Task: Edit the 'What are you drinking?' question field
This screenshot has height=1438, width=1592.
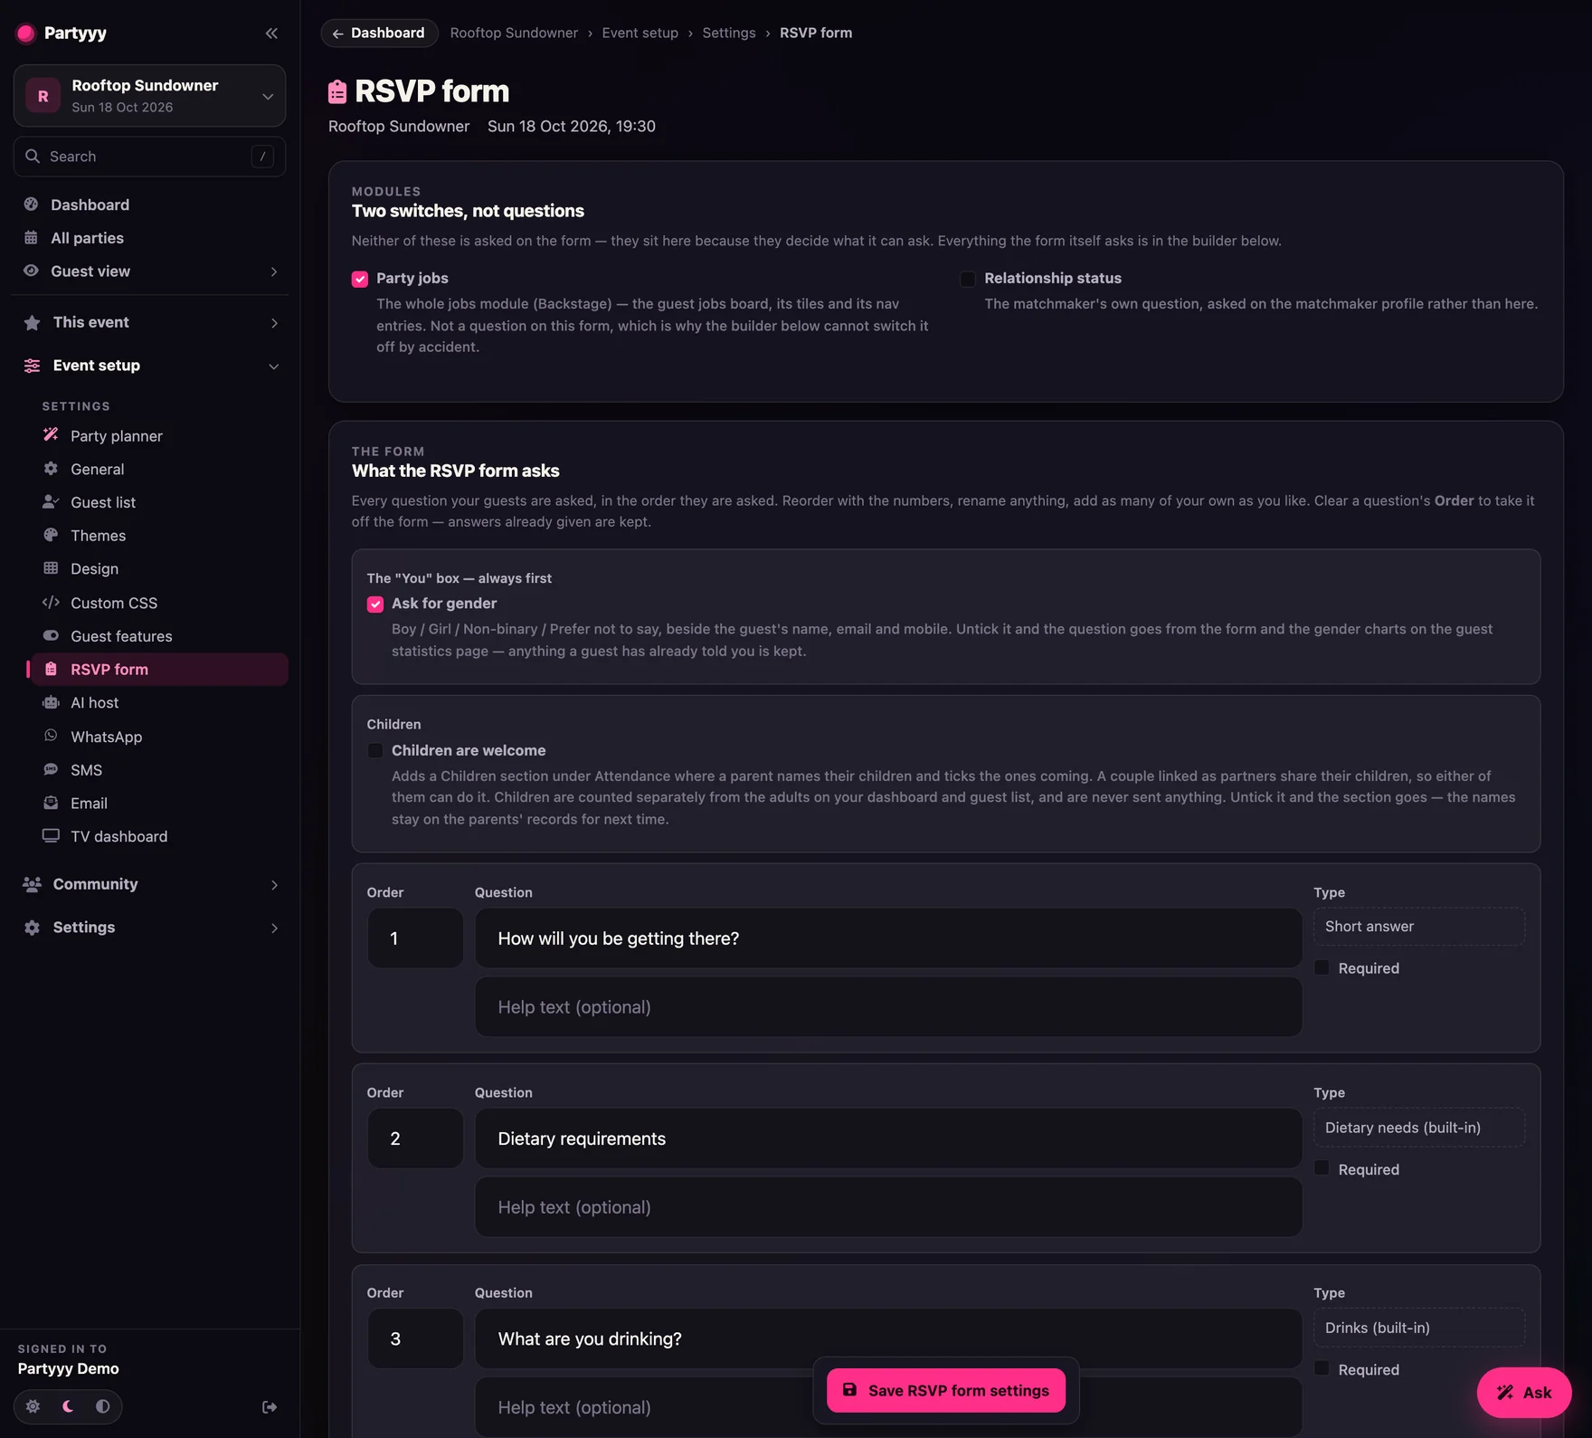Action: click(888, 1339)
